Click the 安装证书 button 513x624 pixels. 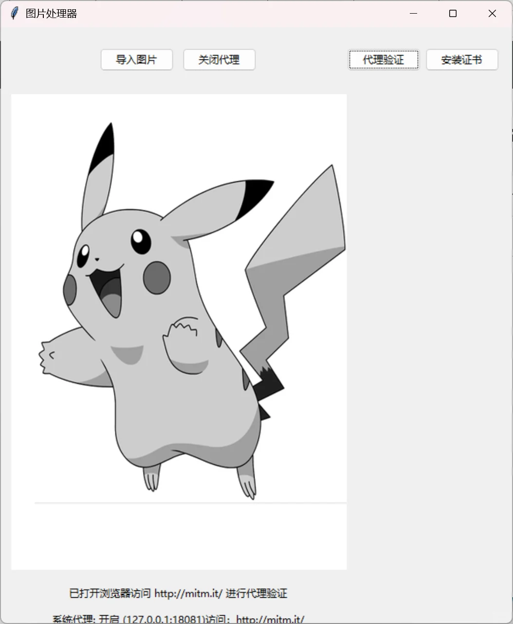462,60
